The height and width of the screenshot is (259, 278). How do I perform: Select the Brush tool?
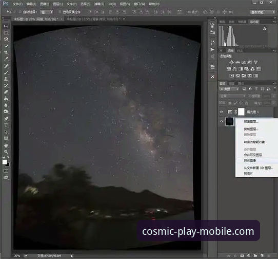pos(6,72)
